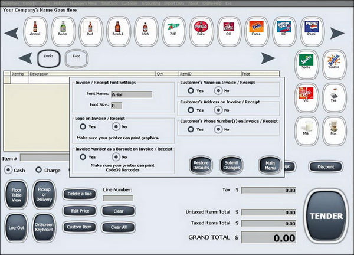Choose the Coke product icon

pyautogui.click(x=201, y=31)
